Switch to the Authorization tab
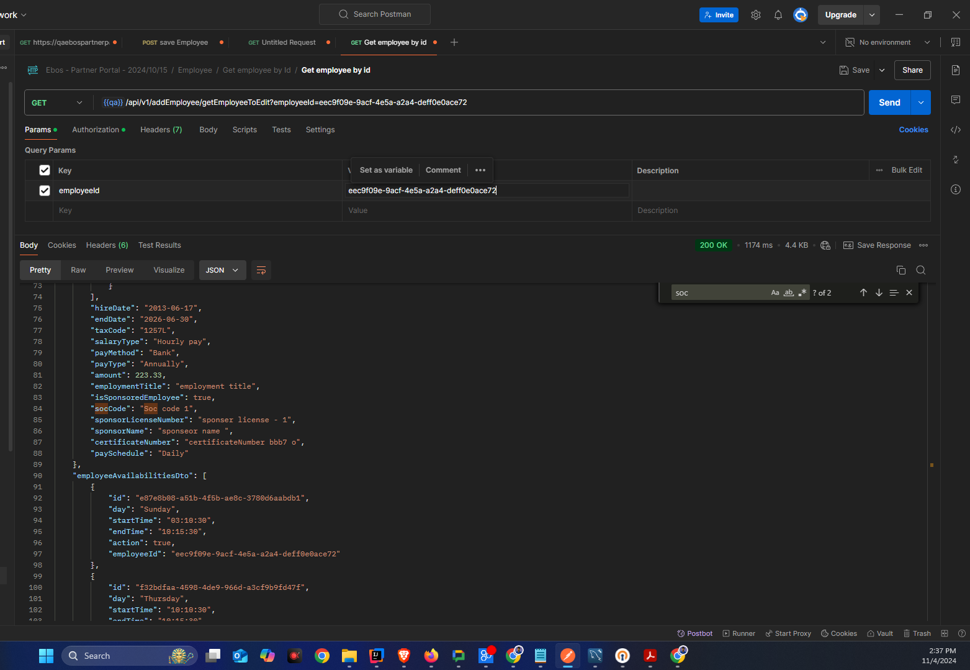 pyautogui.click(x=99, y=130)
